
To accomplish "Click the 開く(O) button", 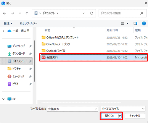I will (x=110, y=116).
